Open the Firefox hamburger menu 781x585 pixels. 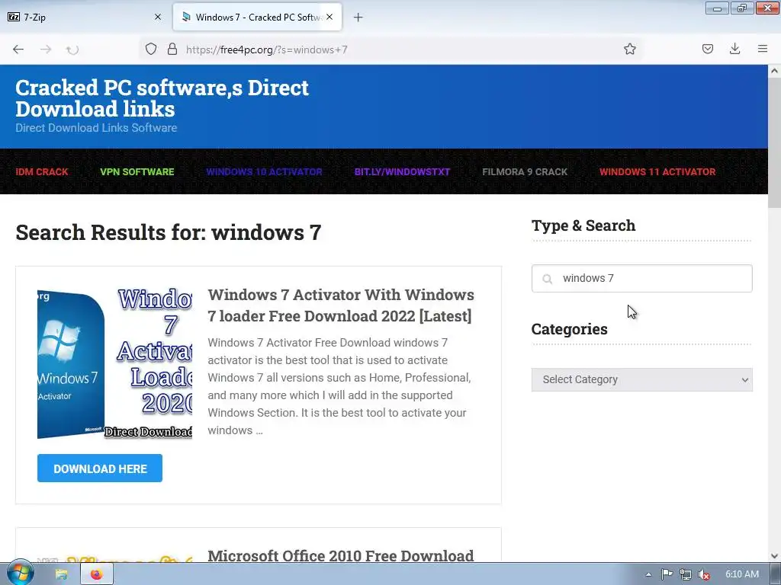[763, 49]
